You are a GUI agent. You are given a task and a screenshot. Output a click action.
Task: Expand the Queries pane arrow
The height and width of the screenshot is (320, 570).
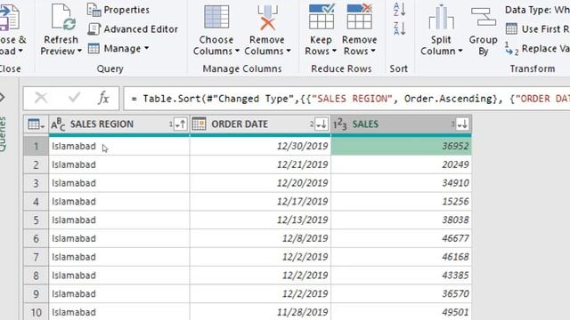[2, 97]
